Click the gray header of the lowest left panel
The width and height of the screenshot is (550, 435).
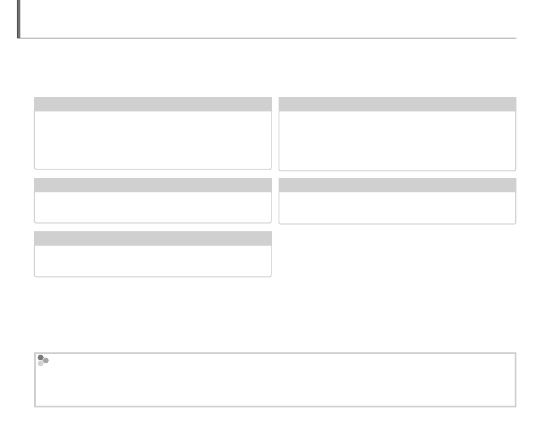coord(153,238)
